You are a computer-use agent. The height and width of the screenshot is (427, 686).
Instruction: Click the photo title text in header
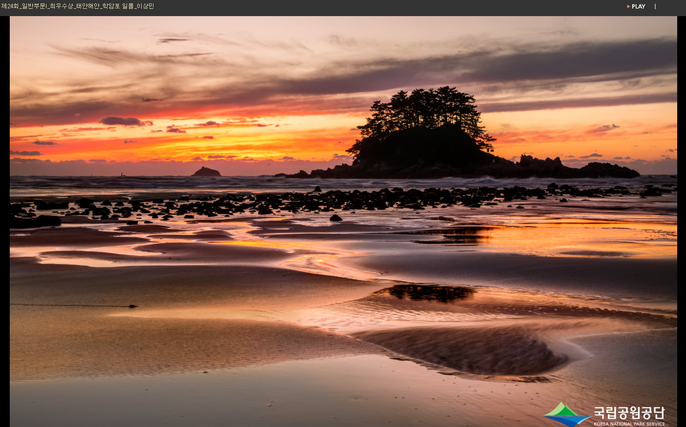tap(78, 6)
